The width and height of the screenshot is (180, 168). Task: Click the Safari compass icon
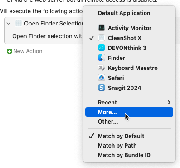coord(102,78)
